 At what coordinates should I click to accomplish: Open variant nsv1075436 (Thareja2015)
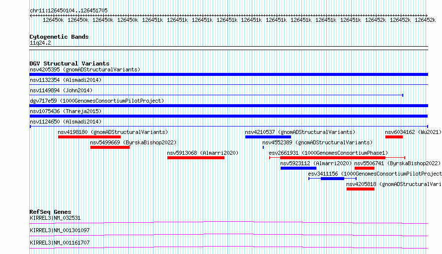pyautogui.click(x=66, y=111)
